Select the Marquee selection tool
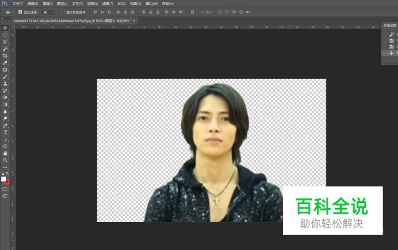 pos(5,35)
